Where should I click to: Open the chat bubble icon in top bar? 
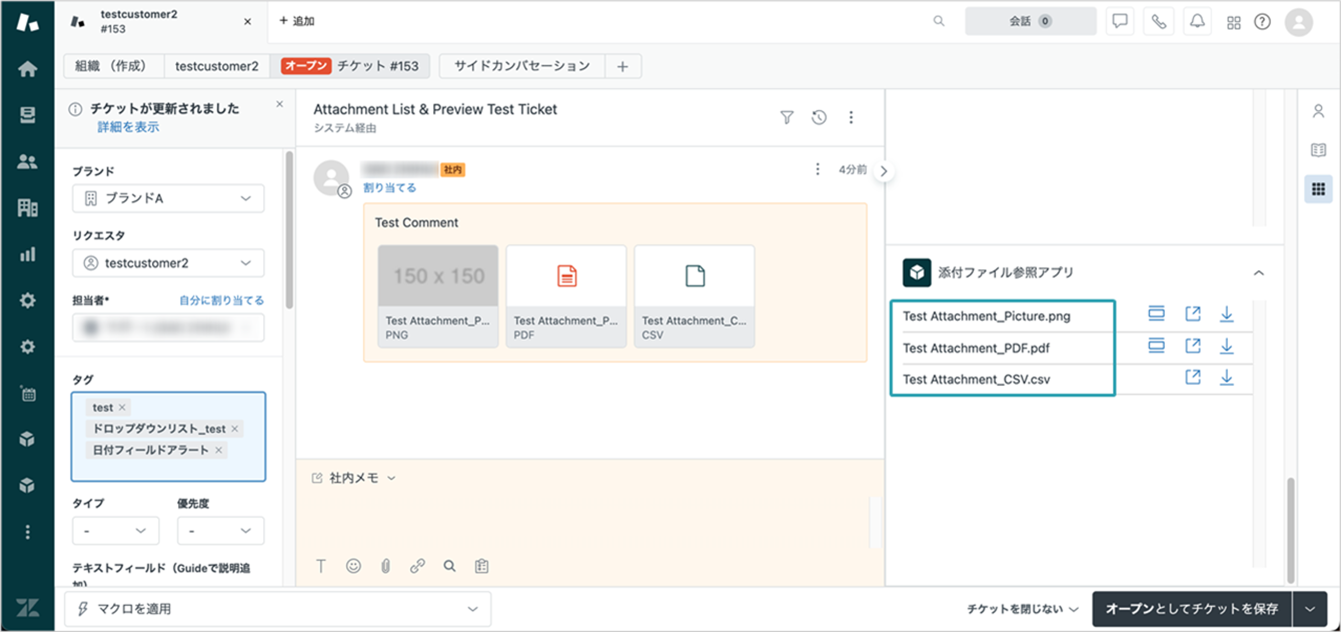(1120, 21)
